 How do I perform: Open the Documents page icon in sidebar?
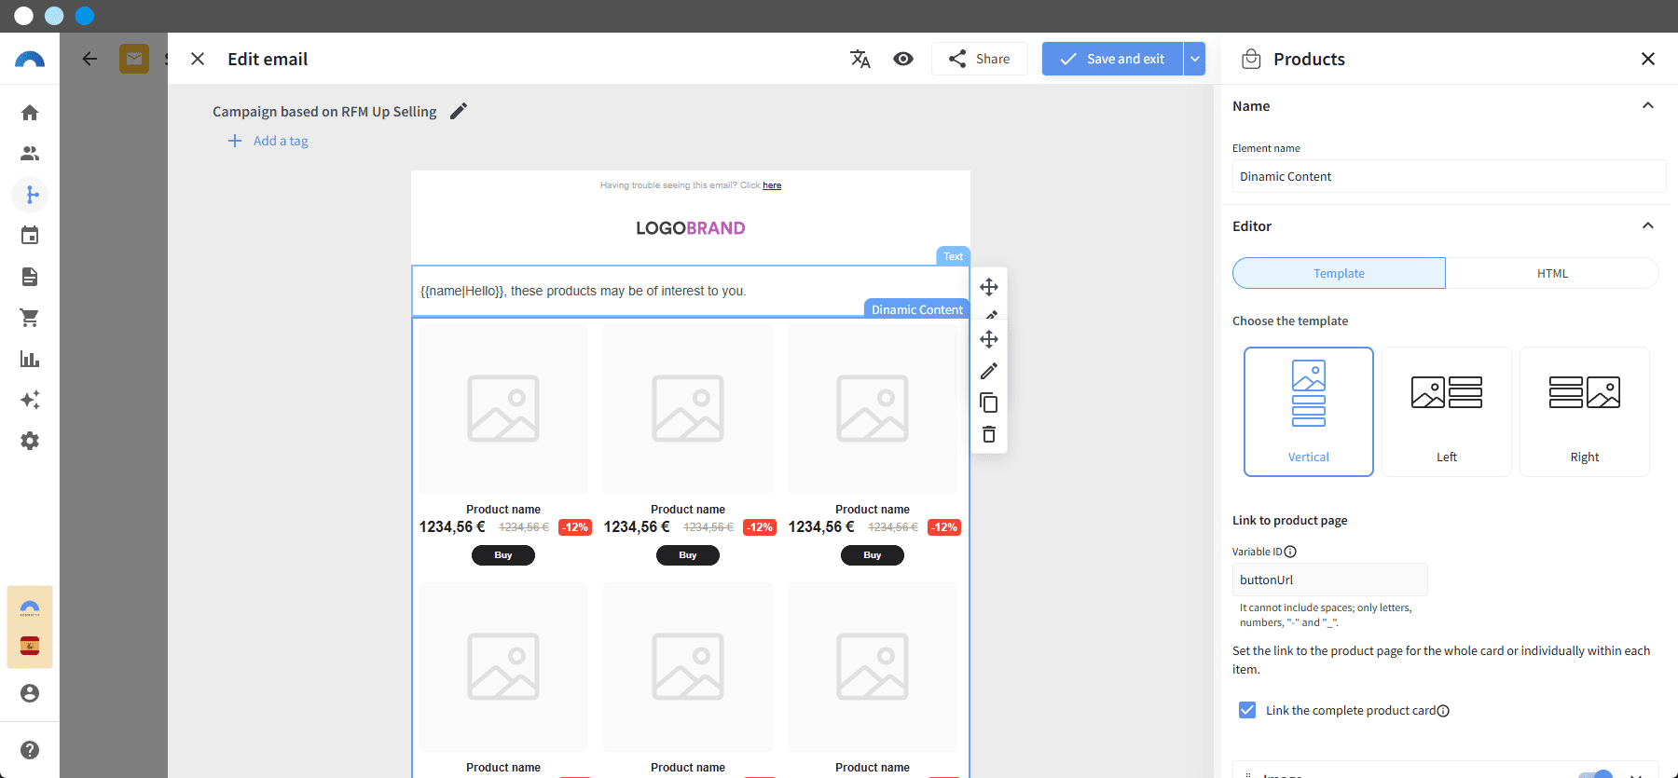tap(30, 277)
